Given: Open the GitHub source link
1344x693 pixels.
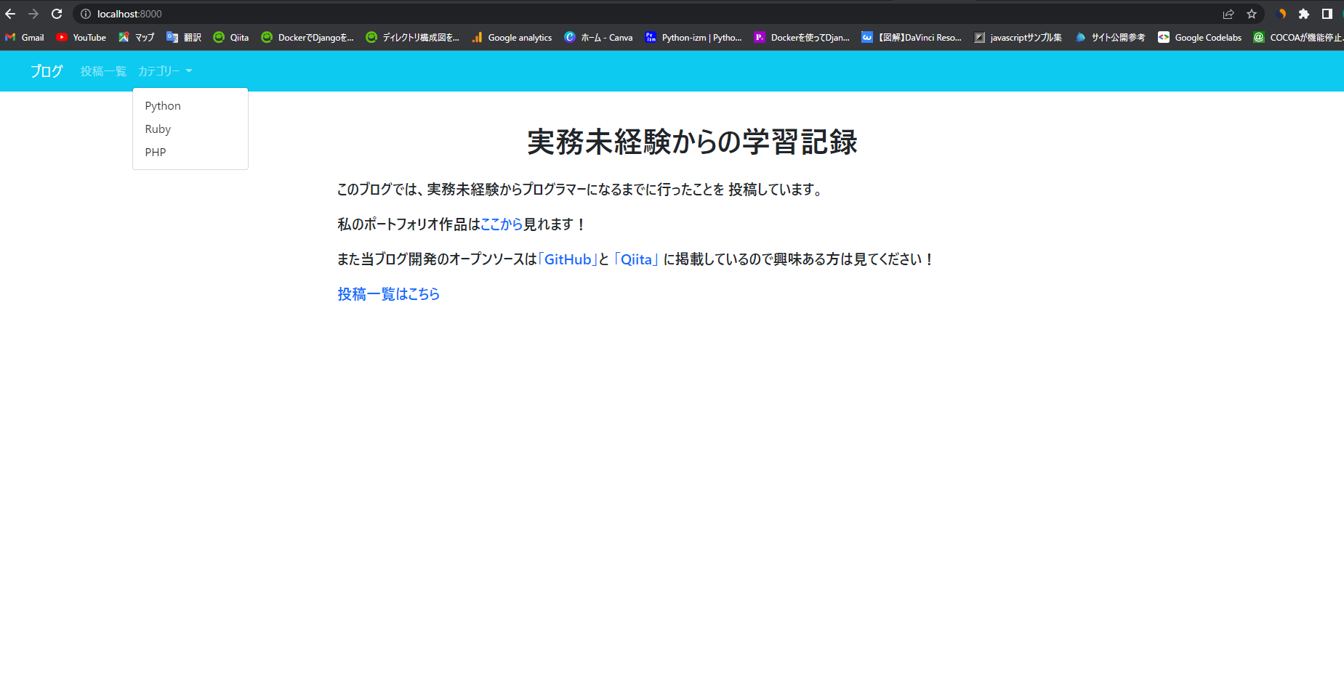Looking at the screenshot, I should pyautogui.click(x=568, y=259).
